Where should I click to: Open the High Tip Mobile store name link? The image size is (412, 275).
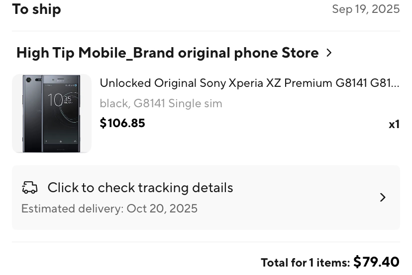pyautogui.click(x=167, y=53)
